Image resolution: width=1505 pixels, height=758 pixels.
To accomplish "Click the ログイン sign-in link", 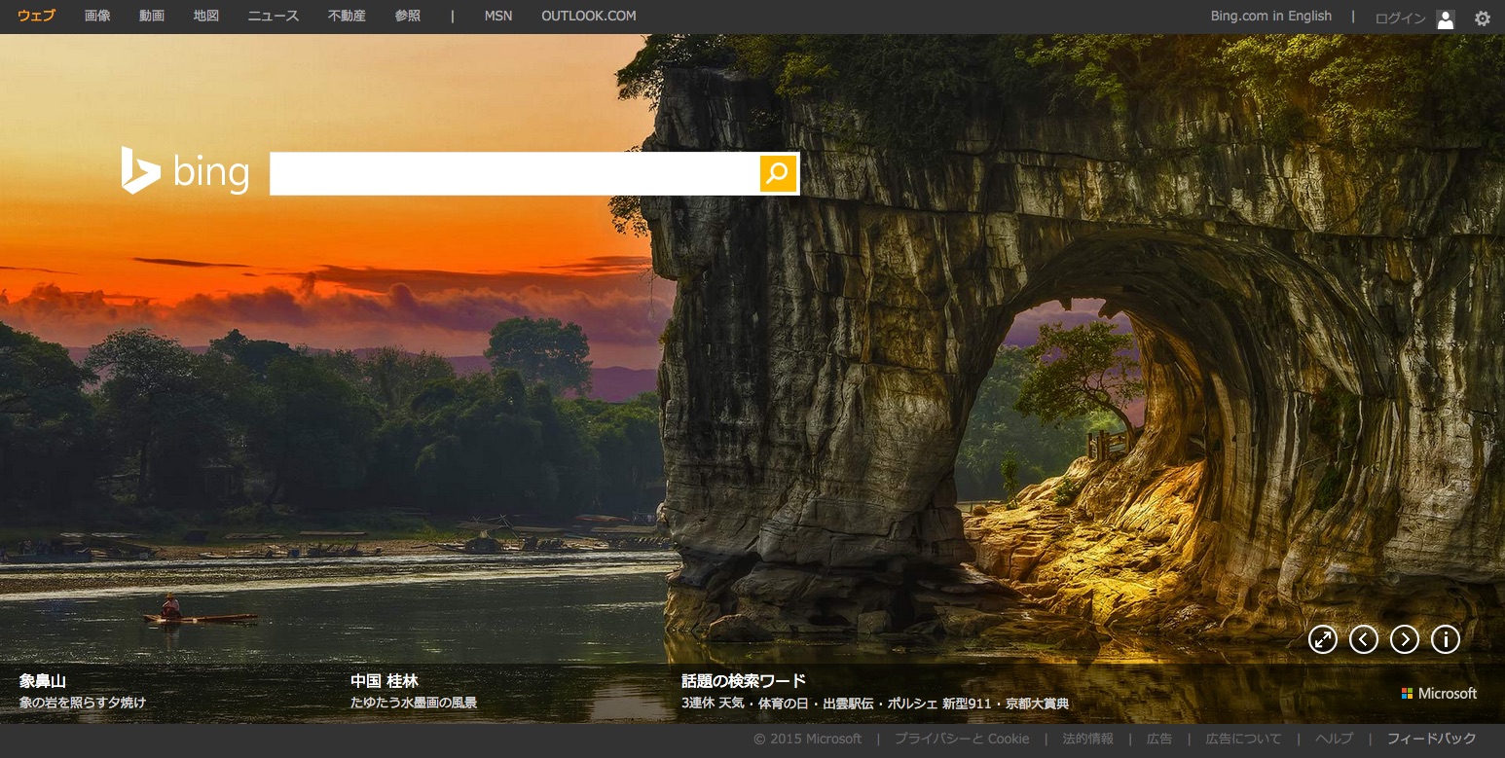I will point(1400,18).
